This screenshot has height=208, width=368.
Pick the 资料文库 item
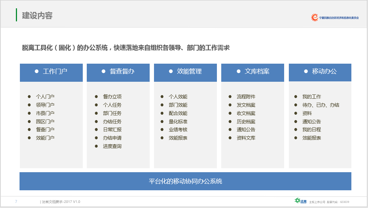[x=246, y=138]
